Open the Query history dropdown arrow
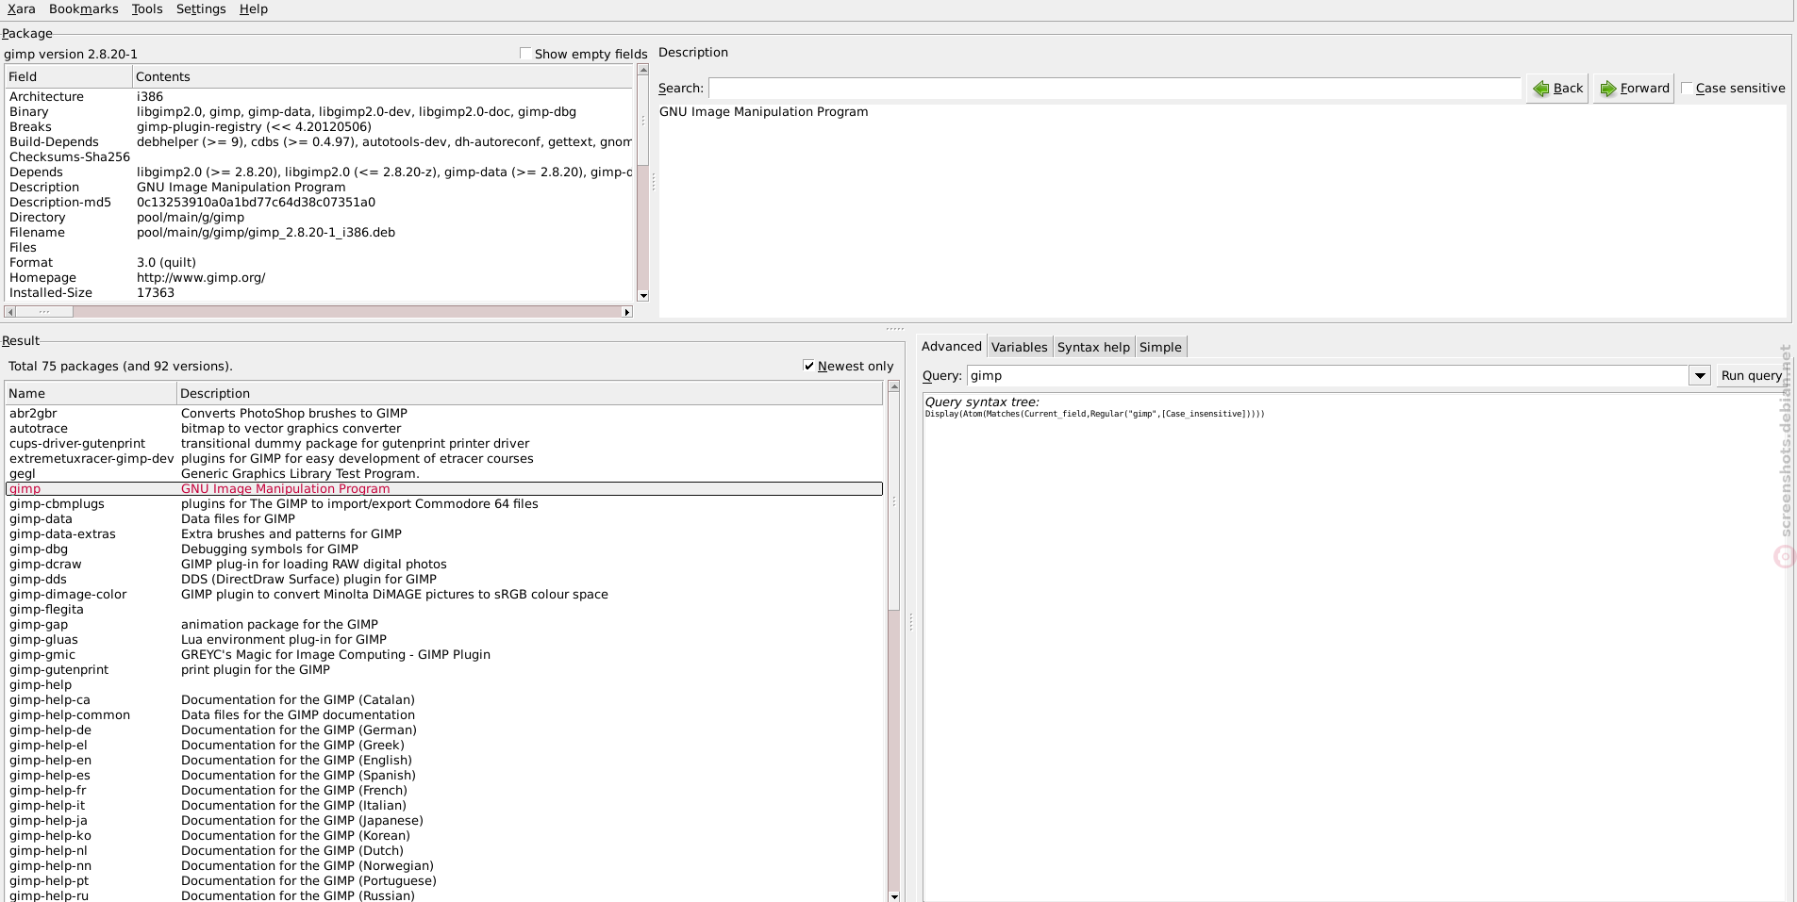The height and width of the screenshot is (902, 1797). click(x=1699, y=375)
